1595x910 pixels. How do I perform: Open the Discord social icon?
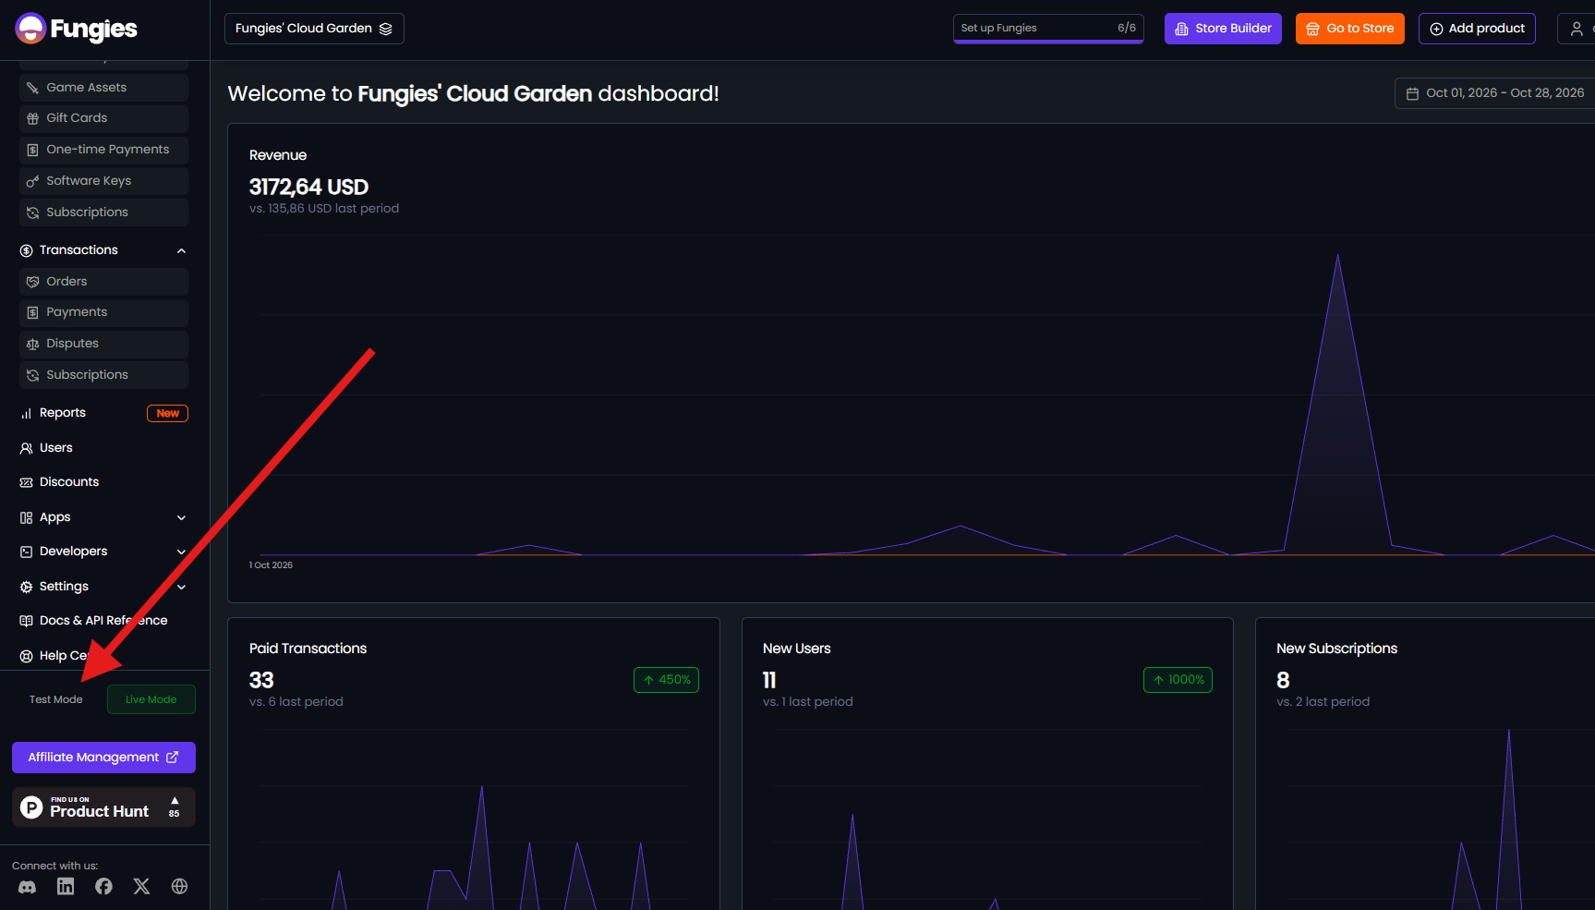click(28, 887)
